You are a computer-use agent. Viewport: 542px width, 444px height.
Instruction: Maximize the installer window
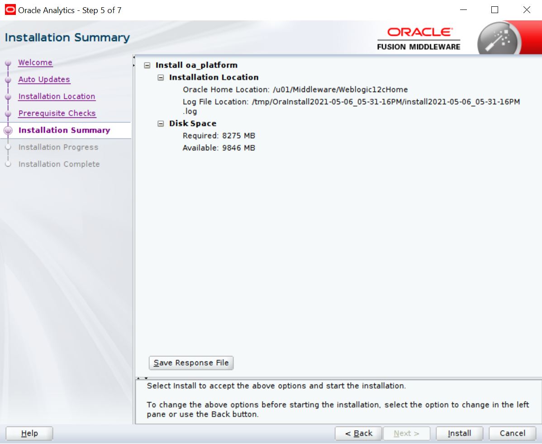click(494, 10)
